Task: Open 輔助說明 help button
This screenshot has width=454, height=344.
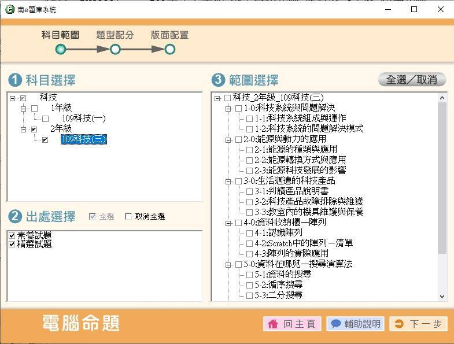Action: pyautogui.click(x=356, y=324)
